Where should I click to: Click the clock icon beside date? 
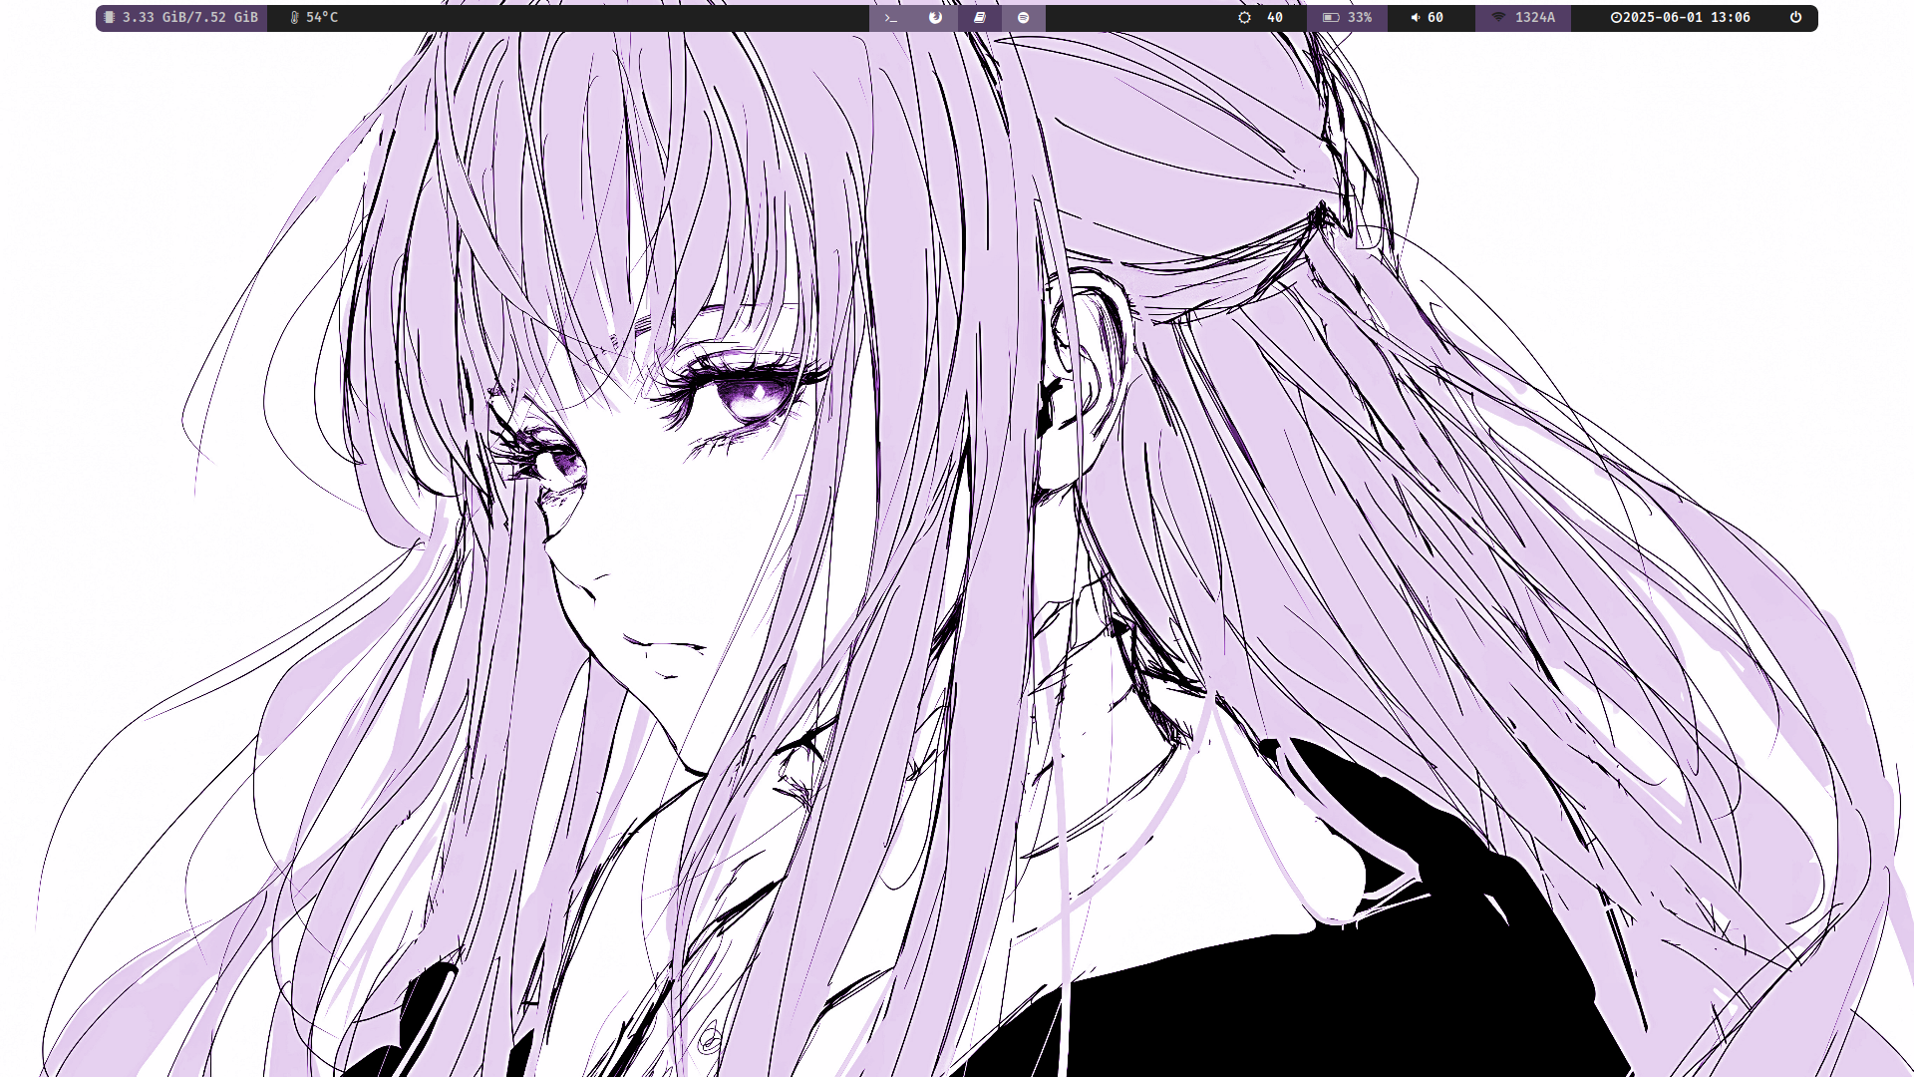click(x=1616, y=18)
